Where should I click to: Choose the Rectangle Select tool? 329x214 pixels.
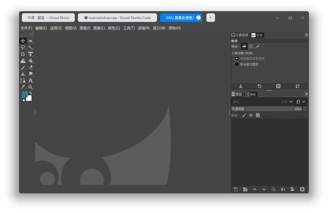click(x=31, y=41)
